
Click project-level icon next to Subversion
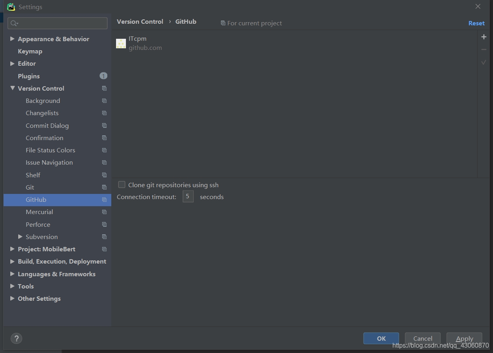[x=104, y=237]
